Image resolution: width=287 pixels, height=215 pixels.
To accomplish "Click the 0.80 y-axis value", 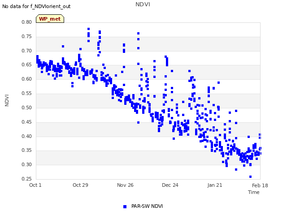I will tap(27, 22).
